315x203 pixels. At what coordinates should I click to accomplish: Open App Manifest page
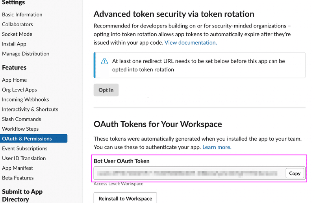pos(17,168)
